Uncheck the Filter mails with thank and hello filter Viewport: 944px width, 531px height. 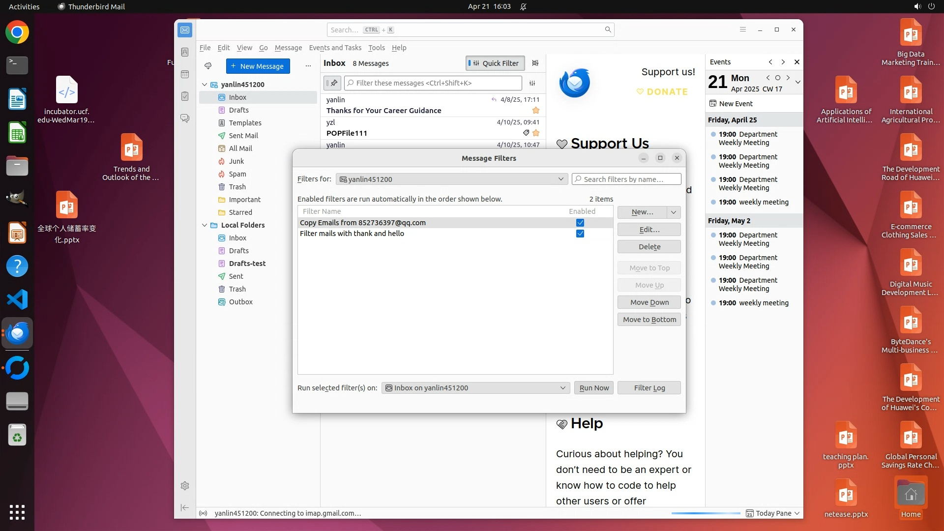tap(580, 234)
